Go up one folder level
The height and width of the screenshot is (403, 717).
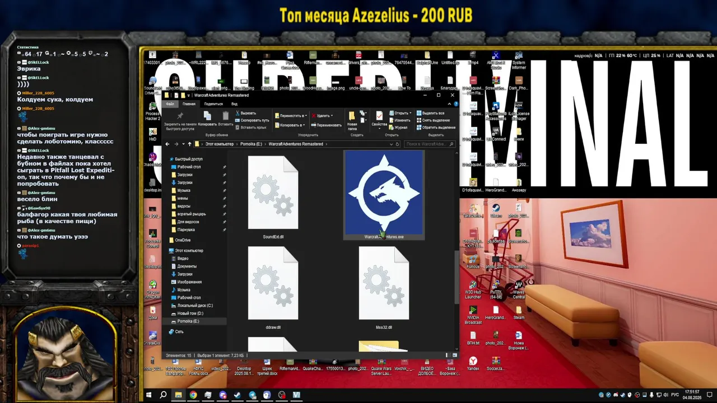[189, 144]
